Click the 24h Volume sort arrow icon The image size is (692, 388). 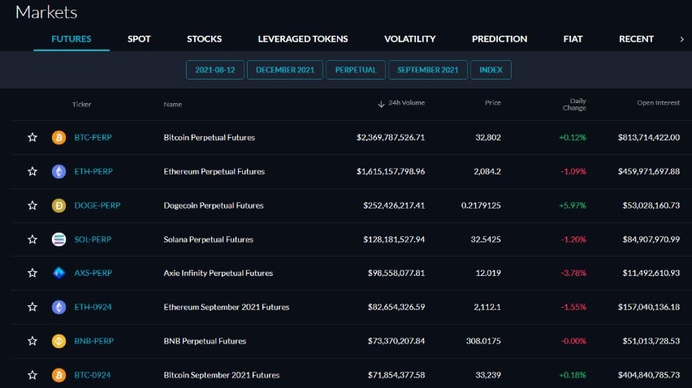(x=381, y=104)
